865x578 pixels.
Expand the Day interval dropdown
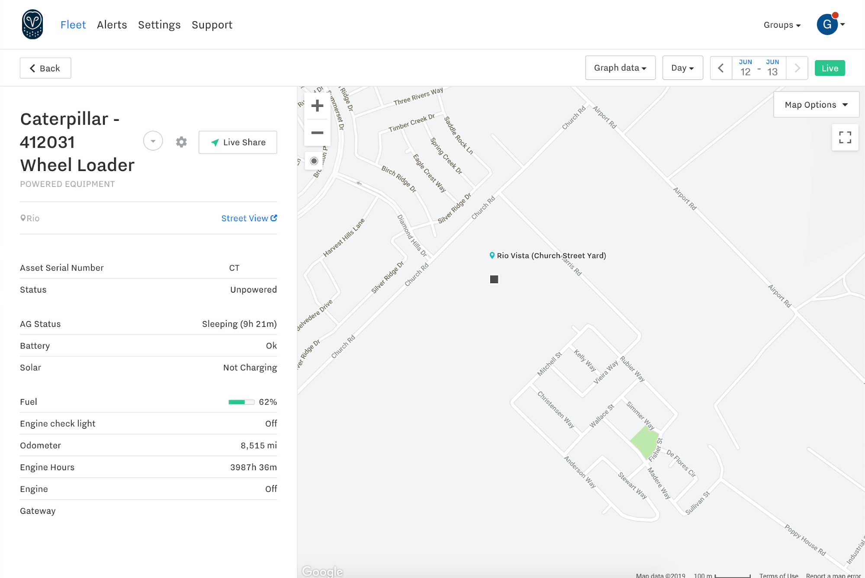(x=682, y=68)
